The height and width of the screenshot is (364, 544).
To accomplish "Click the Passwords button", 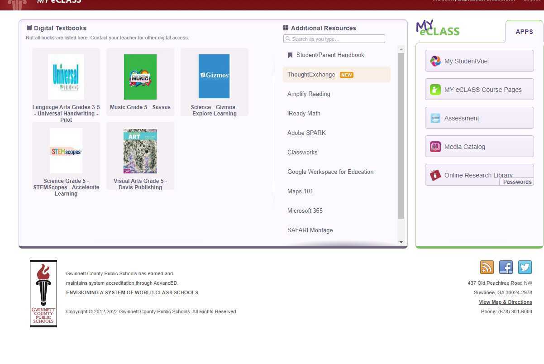I will (x=517, y=182).
